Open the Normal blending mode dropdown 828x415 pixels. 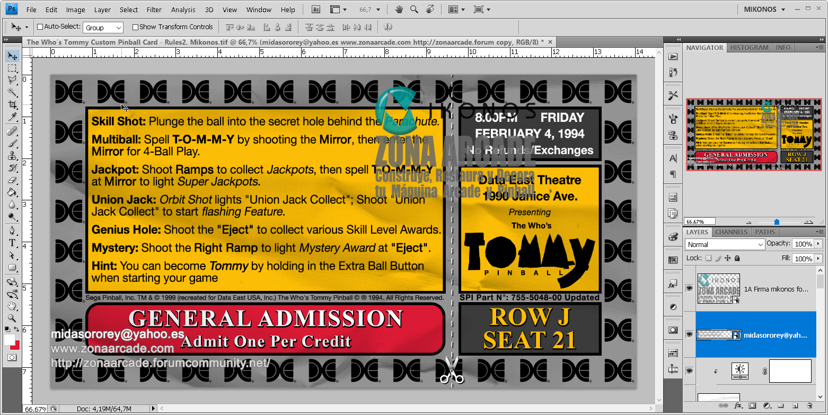point(725,244)
